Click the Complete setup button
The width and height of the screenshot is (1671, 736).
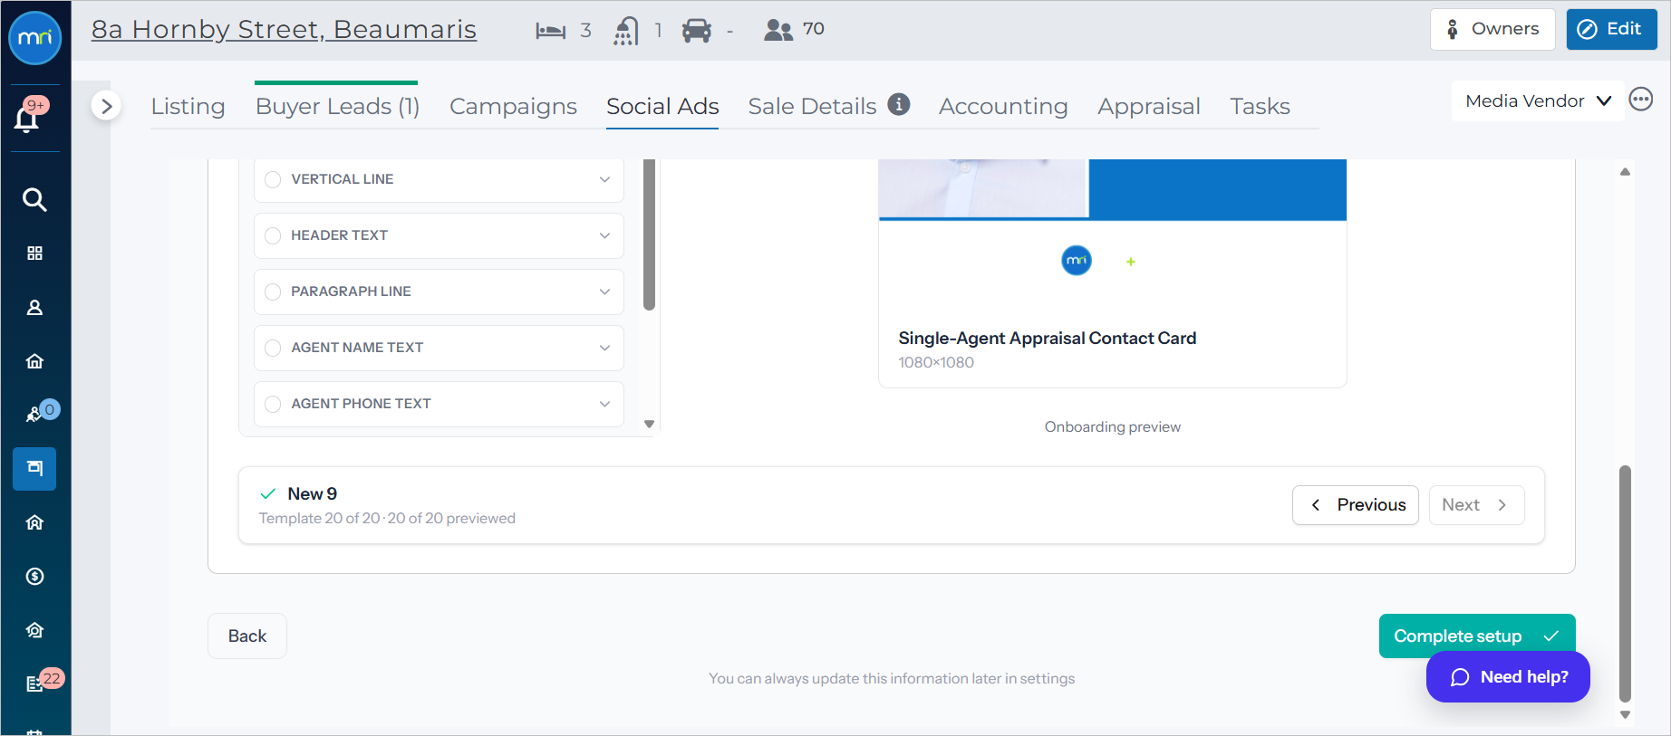[1477, 636]
